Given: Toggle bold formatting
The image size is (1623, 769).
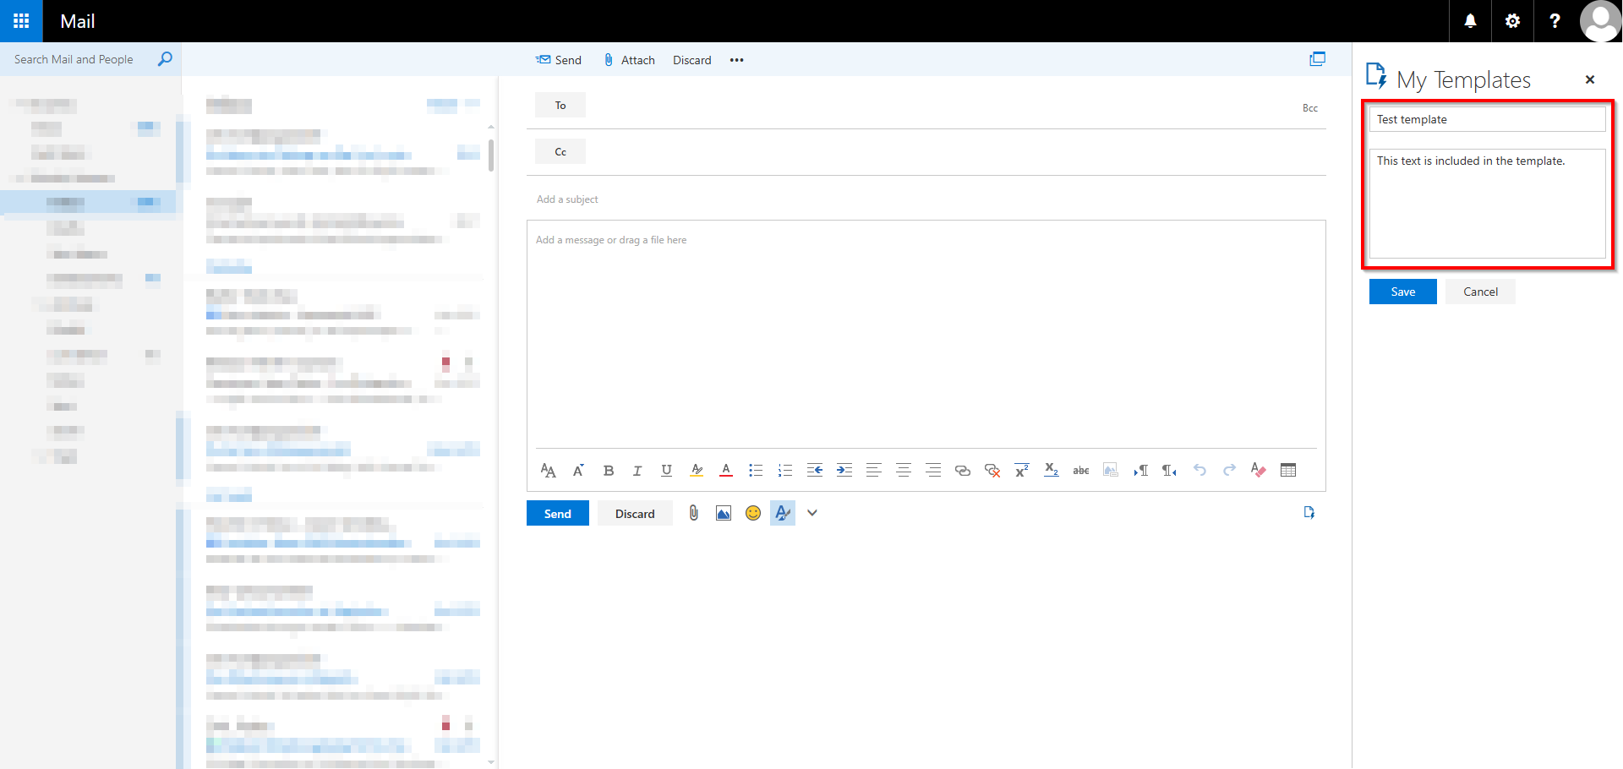Looking at the screenshot, I should point(608,470).
